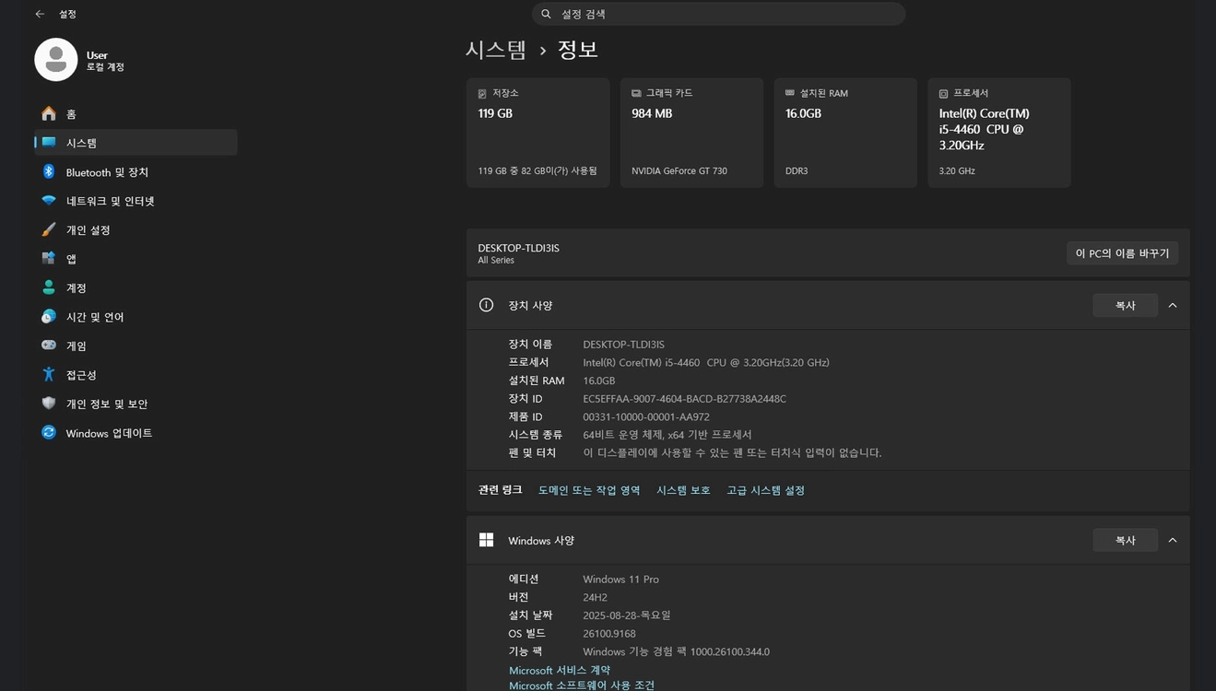Open Microsoft 소프트웨어 사용 조건 link
The height and width of the screenshot is (691, 1216).
pos(582,685)
